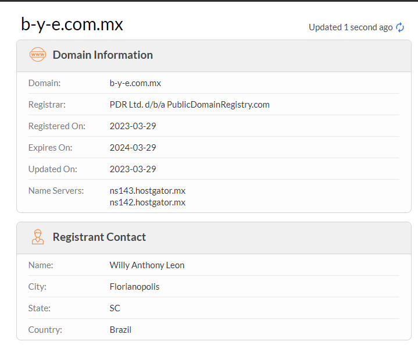This screenshot has height=345, width=418.
Task: Click the Updated On date value
Action: click(133, 169)
